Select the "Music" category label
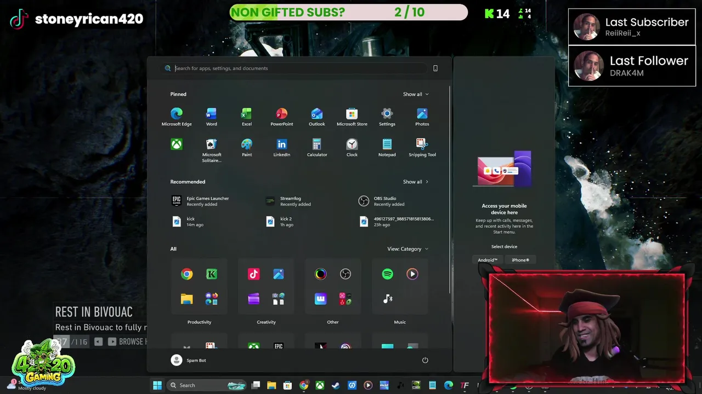This screenshot has height=394, width=702. point(400,322)
